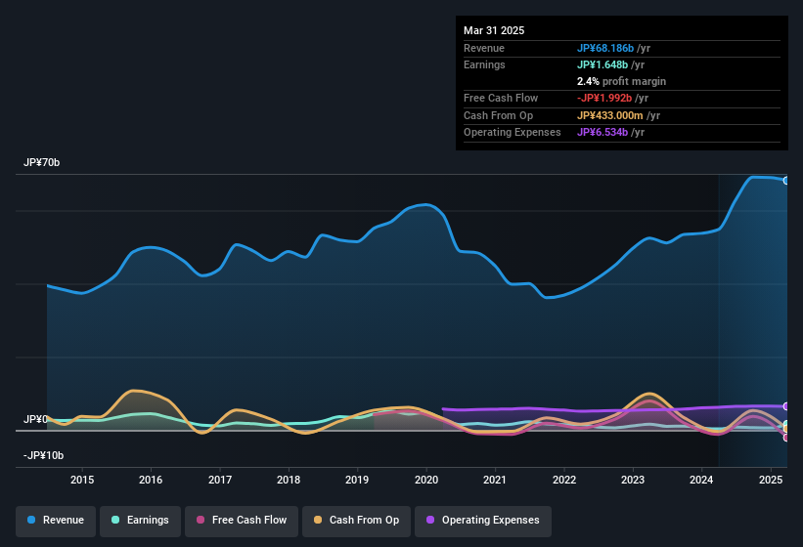Select the 2023 x-axis label
Image resolution: width=803 pixels, height=547 pixels.
tap(633, 480)
